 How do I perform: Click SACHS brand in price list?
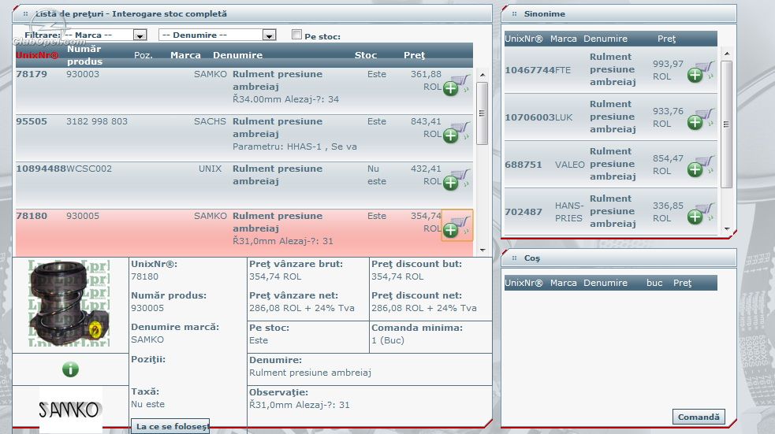(x=210, y=121)
